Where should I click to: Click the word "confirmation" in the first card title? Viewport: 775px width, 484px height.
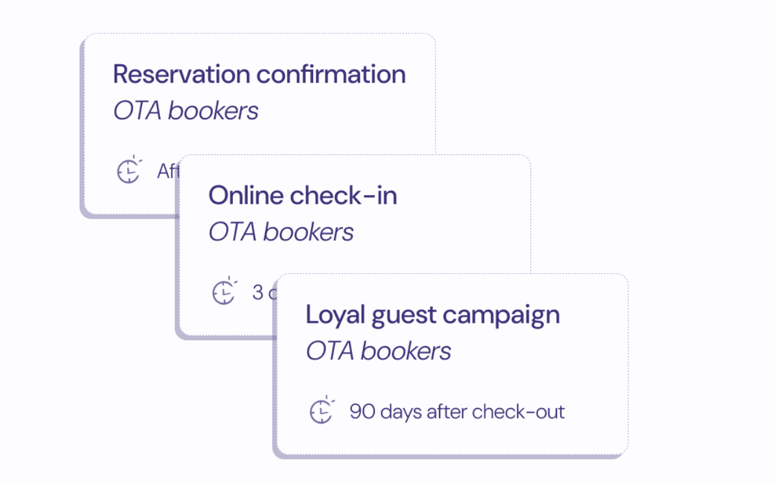331,75
